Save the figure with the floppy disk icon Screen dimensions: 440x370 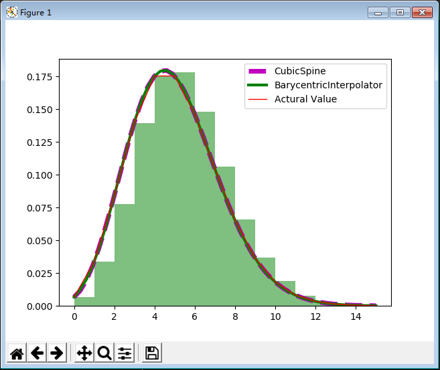tap(152, 353)
